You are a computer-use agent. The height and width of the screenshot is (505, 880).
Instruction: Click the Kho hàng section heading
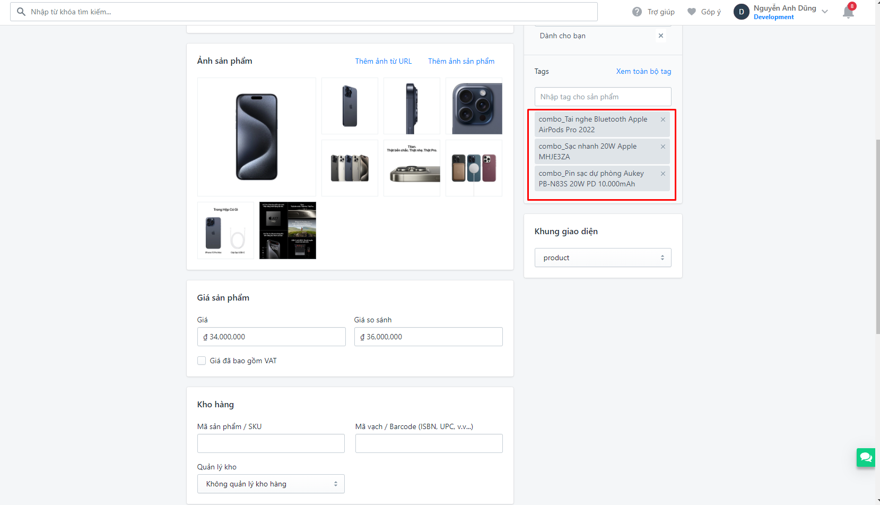pyautogui.click(x=215, y=405)
